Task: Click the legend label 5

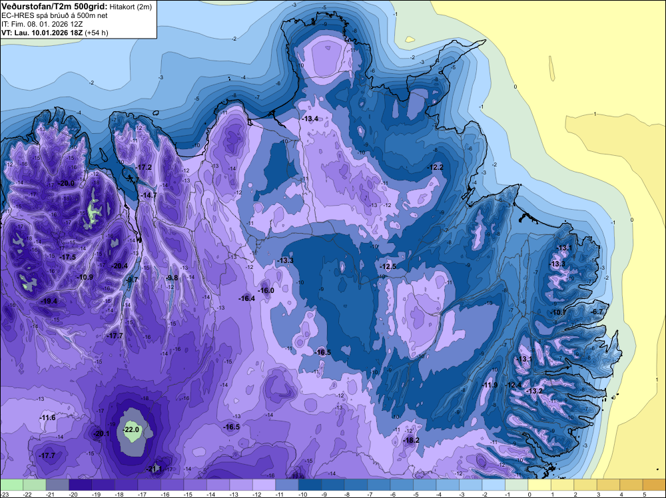Action: [x=643, y=494]
